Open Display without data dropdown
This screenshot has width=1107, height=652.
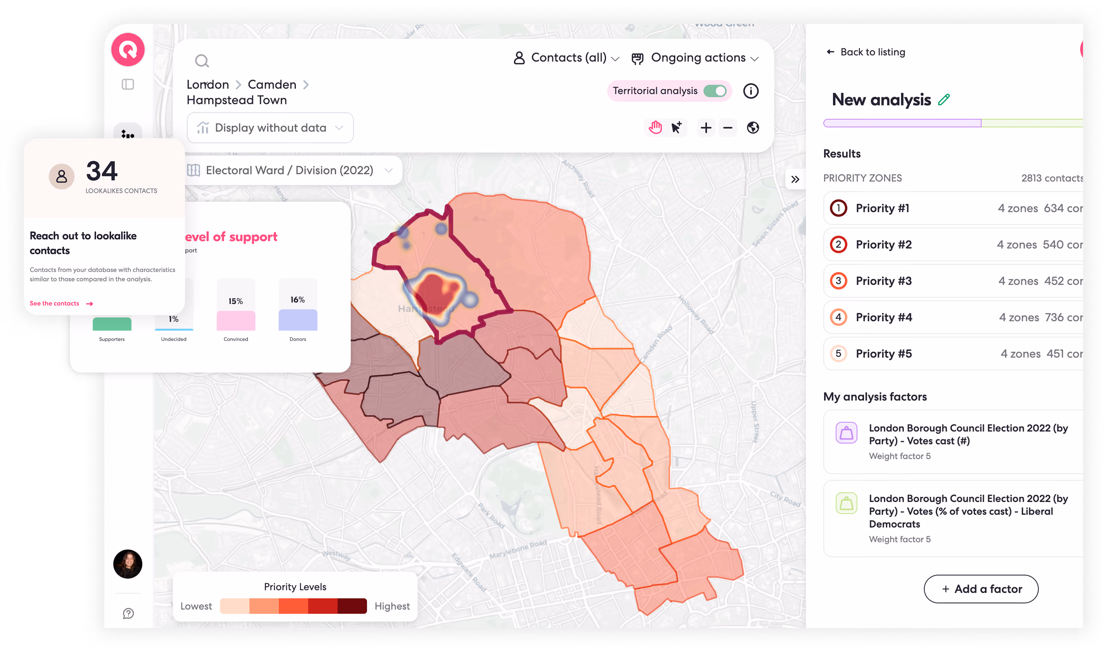point(270,127)
